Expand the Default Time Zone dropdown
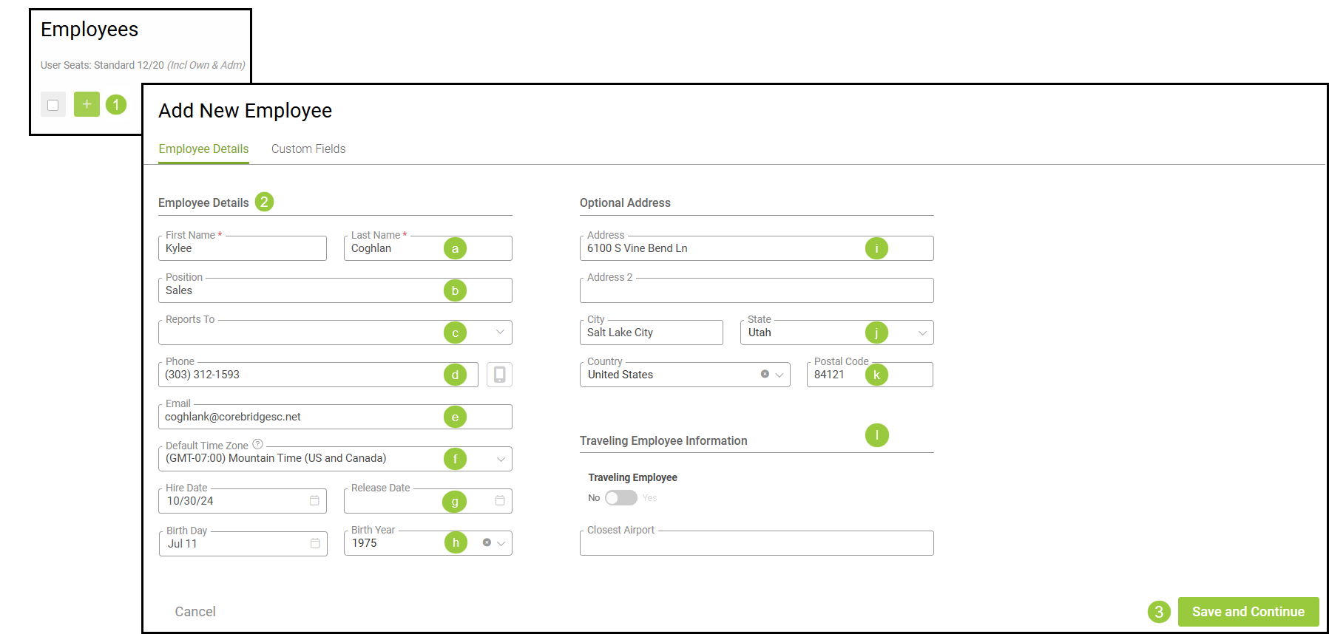Image resolution: width=1329 pixels, height=634 pixels. (x=501, y=459)
